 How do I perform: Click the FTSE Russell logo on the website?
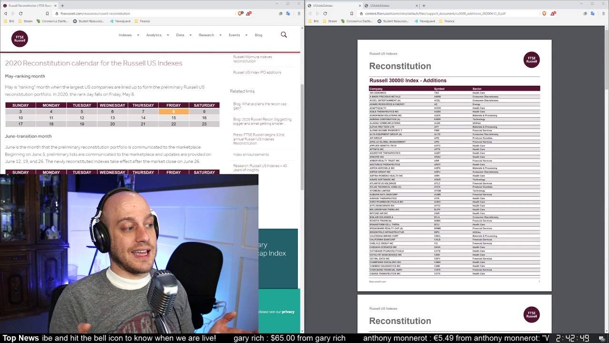[x=20, y=39]
